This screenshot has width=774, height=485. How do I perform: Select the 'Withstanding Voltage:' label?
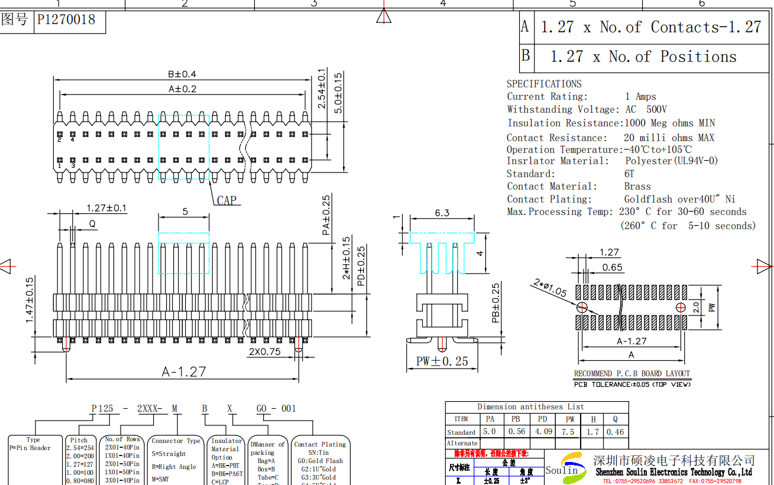click(x=564, y=110)
